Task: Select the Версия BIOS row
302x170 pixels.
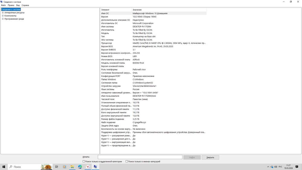Action: [153, 47]
